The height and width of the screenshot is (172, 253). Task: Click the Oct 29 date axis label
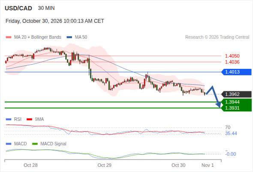(104, 165)
